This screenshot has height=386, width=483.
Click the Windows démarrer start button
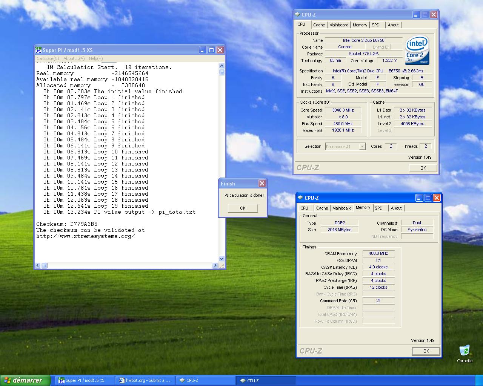click(25, 380)
